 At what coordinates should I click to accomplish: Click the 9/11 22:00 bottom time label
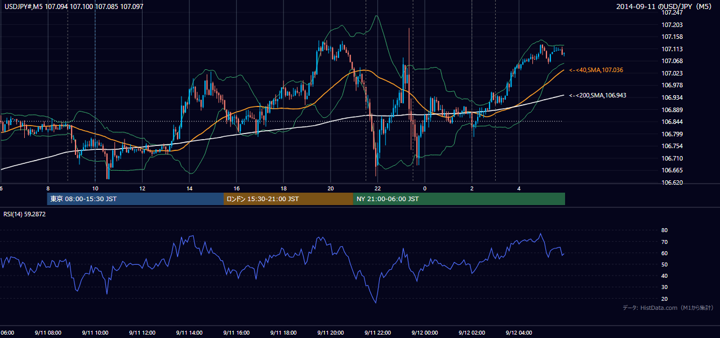[x=377, y=333]
